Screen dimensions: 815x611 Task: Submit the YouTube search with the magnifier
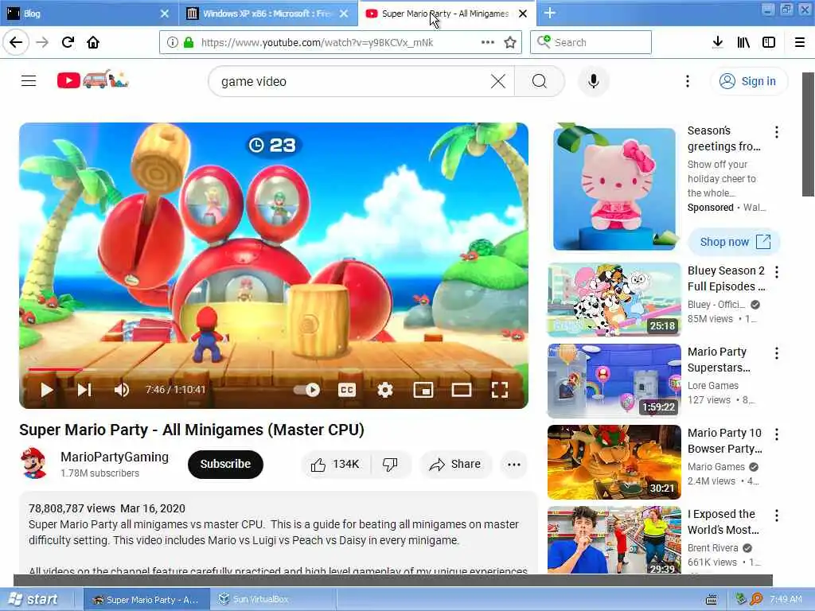coord(540,81)
